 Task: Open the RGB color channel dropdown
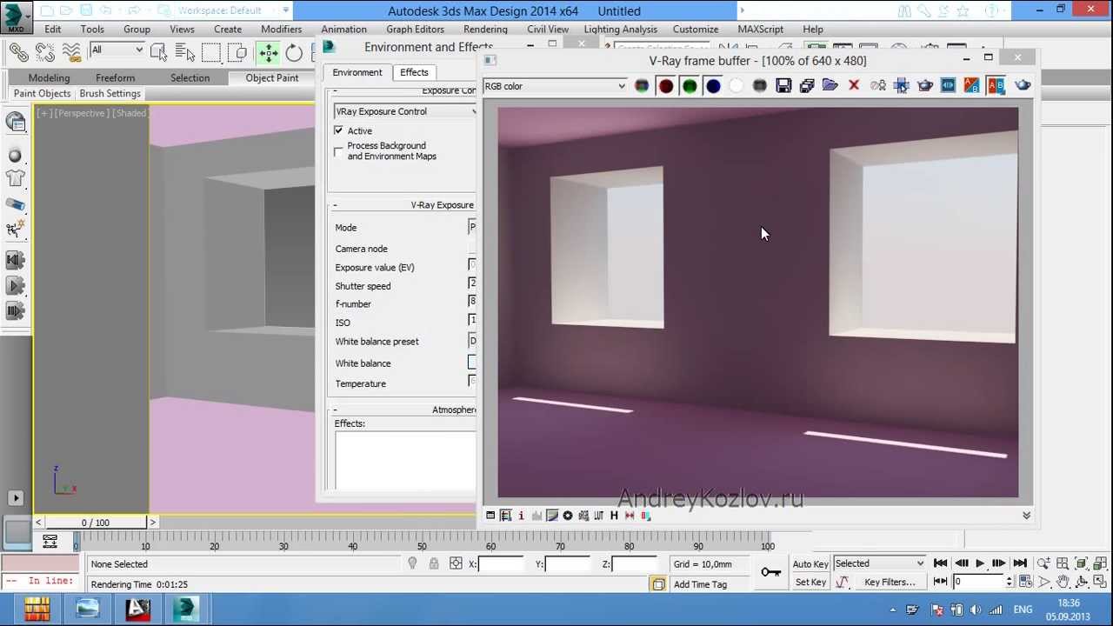click(x=555, y=86)
